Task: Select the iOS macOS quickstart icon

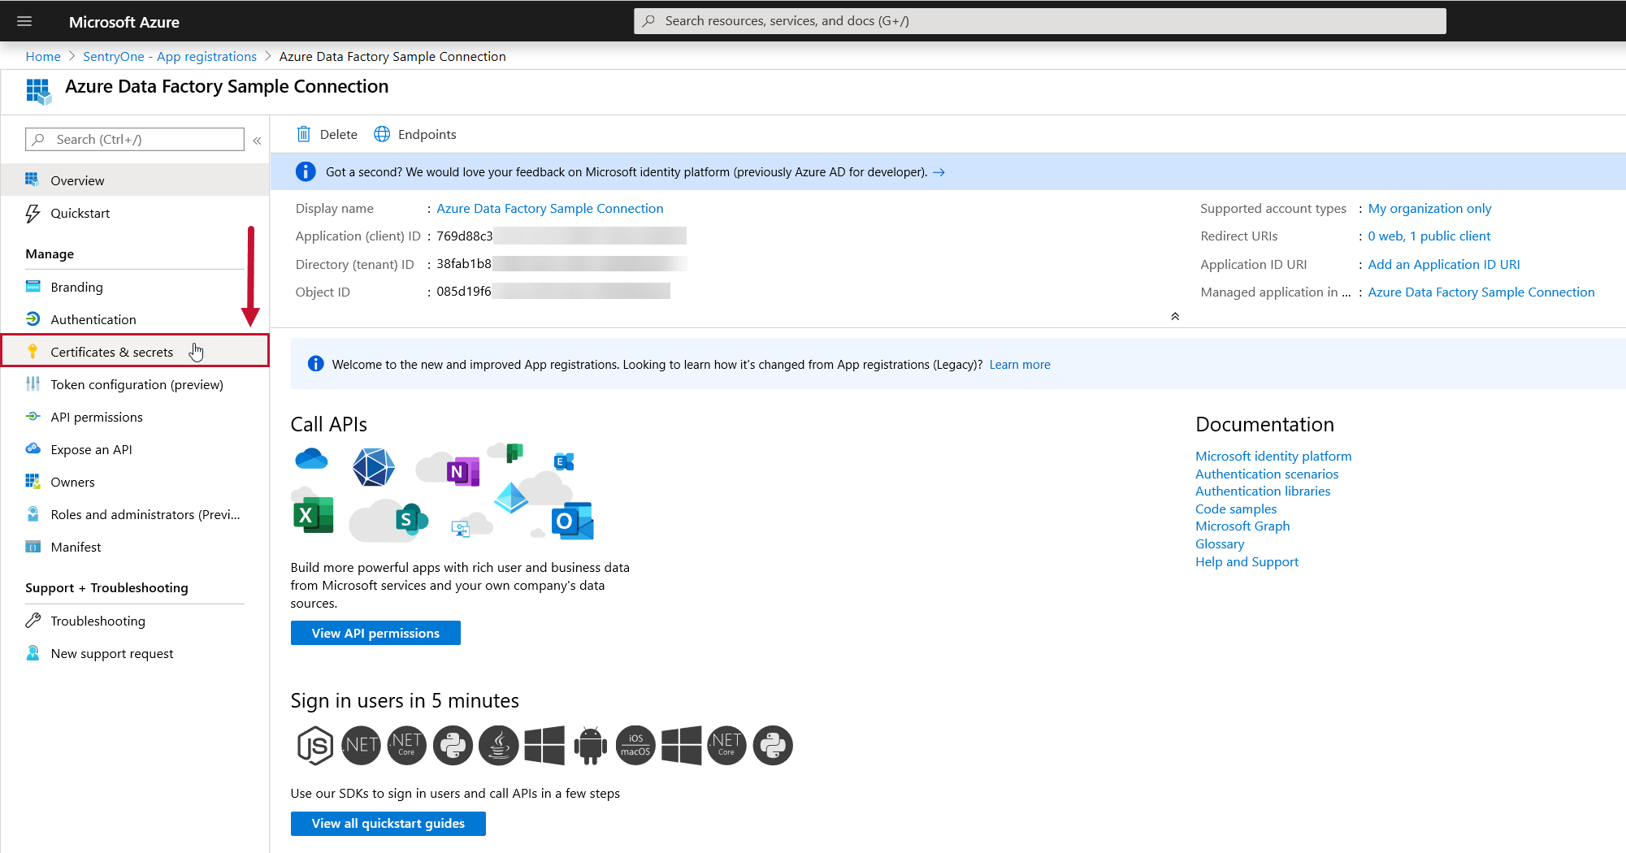Action: click(635, 745)
